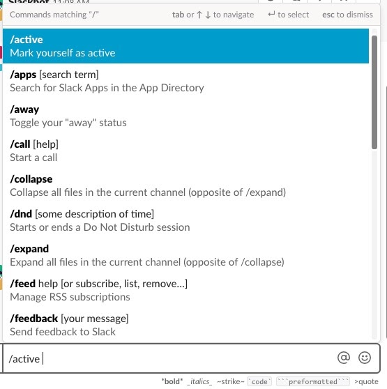Image resolution: width=387 pixels, height=389 pixels.
Task: Click the *bold* formatting hint
Action: (172, 381)
